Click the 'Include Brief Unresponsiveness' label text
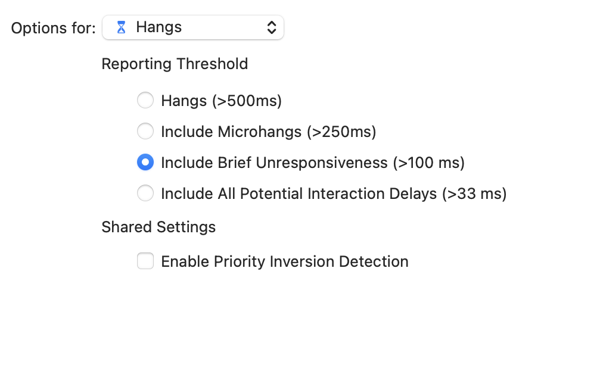 click(274, 163)
